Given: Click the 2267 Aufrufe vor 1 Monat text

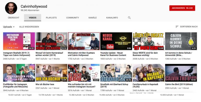Looking at the screenshot, I should (48, 88).
